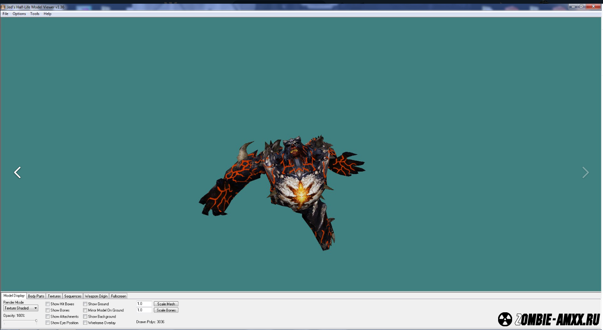Click the Opacity slider handle
Screen dimensions: 603x330
pyautogui.click(x=36, y=321)
